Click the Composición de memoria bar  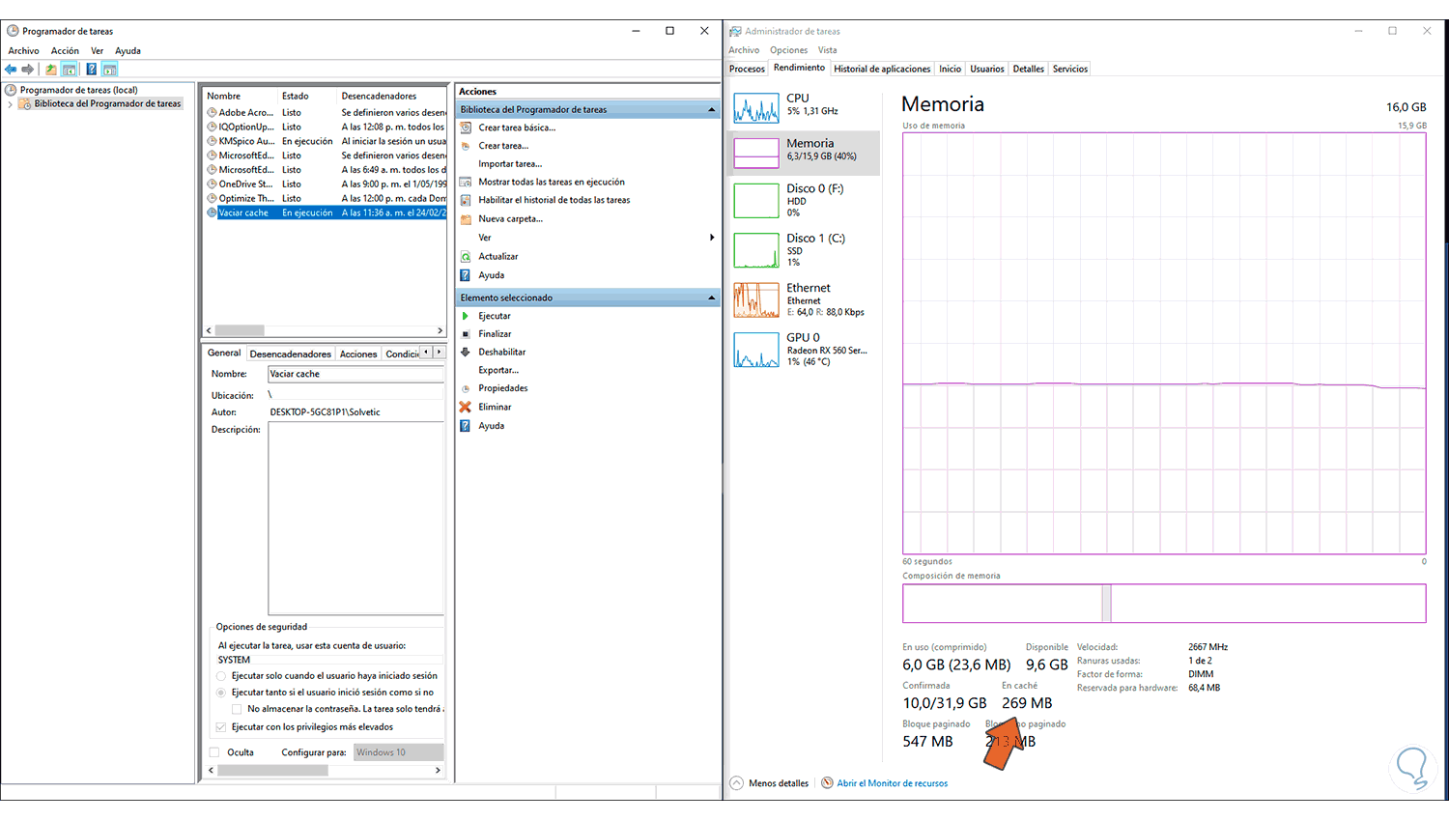click(1164, 604)
